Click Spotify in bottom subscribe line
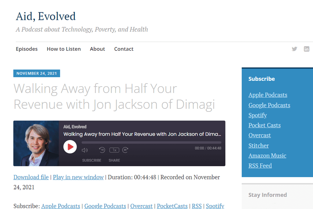Screen dimensions: 313x209 pos(215,206)
